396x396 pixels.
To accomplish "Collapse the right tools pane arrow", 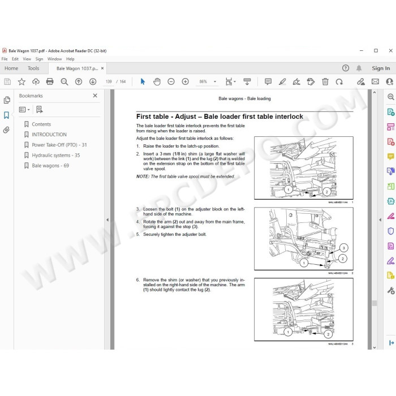I will [380, 219].
